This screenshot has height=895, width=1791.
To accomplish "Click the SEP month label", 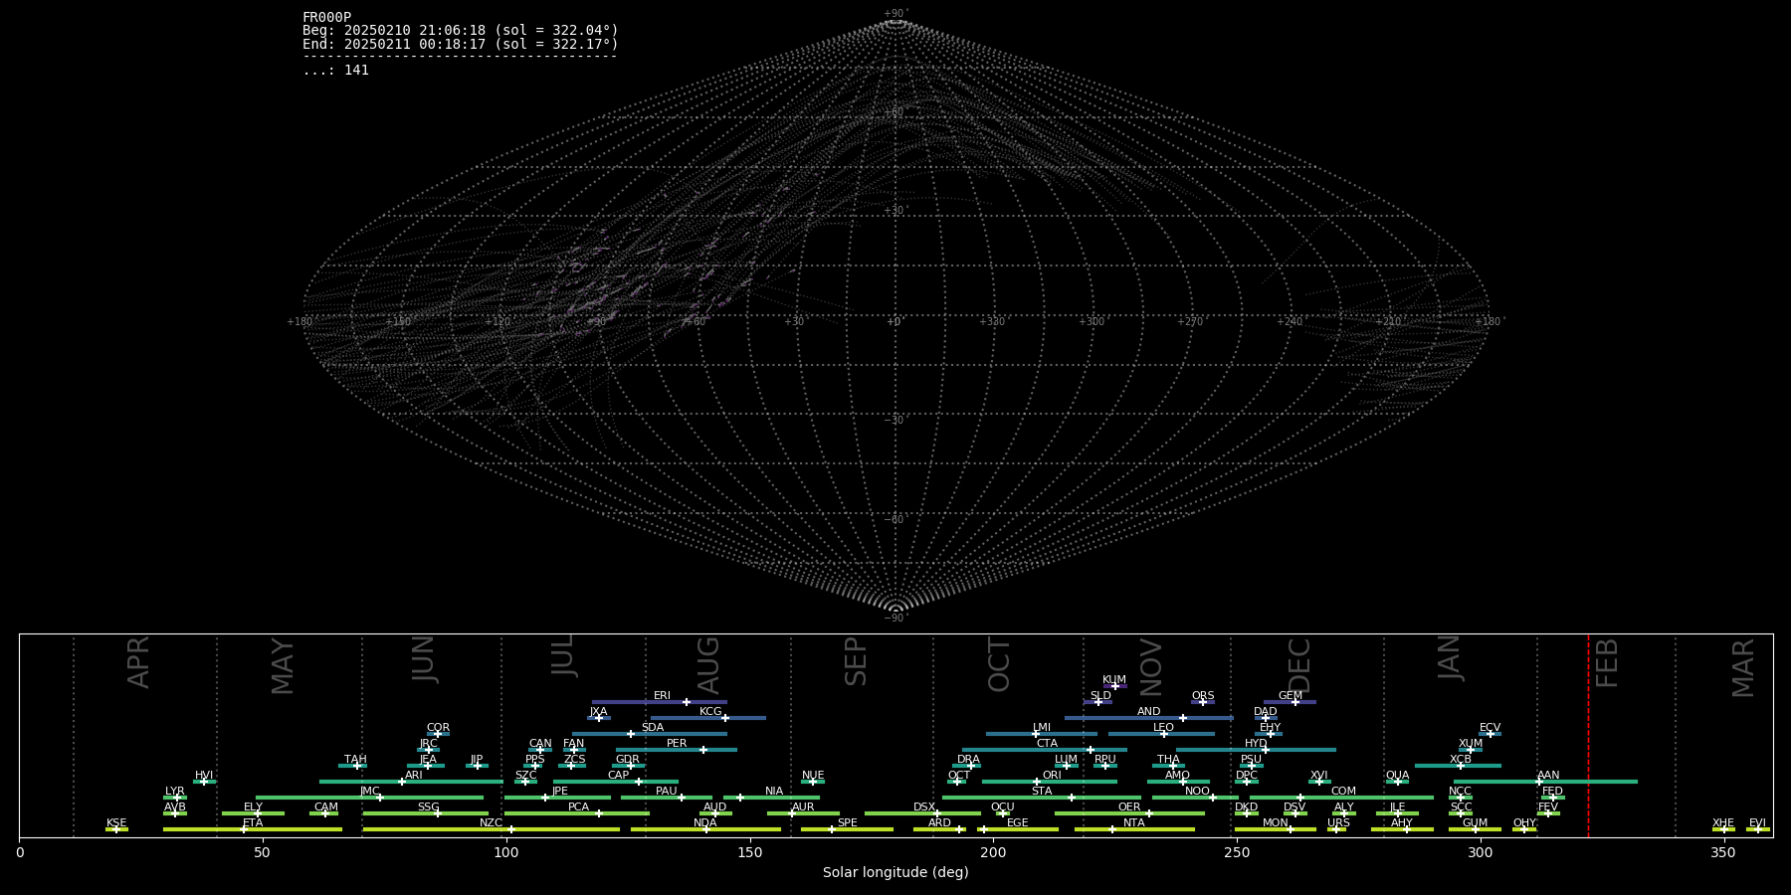I will [x=856, y=661].
